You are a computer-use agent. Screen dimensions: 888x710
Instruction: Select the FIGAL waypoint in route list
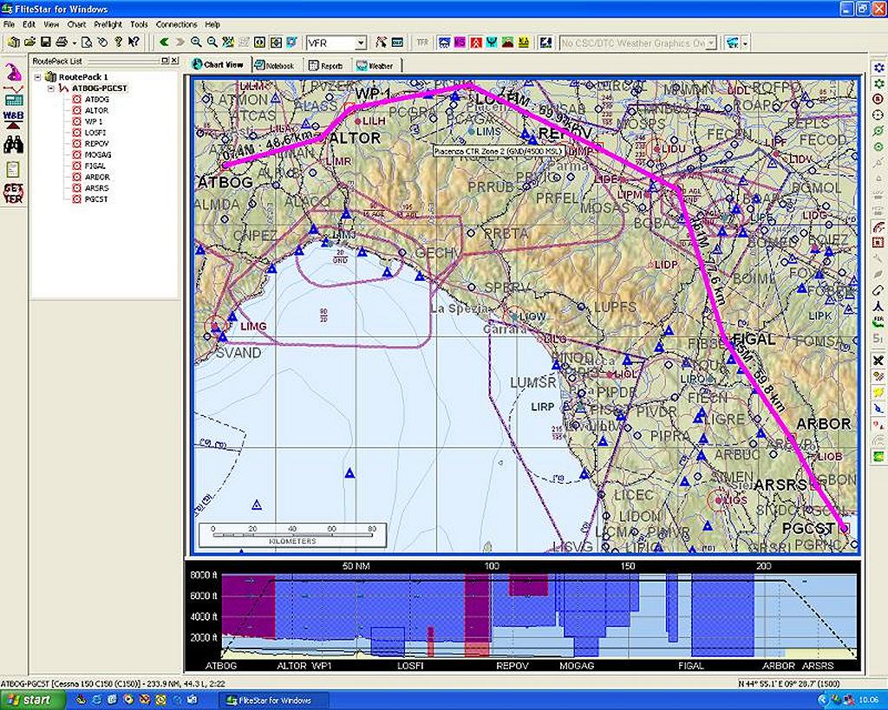tap(95, 166)
